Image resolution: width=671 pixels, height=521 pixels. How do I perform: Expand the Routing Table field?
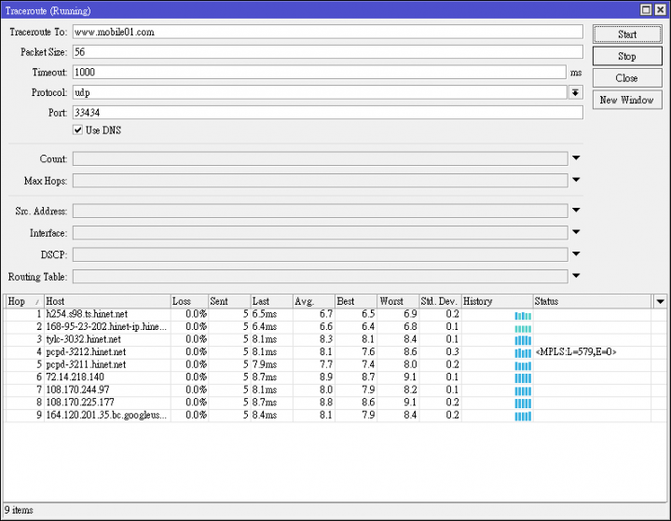point(576,276)
